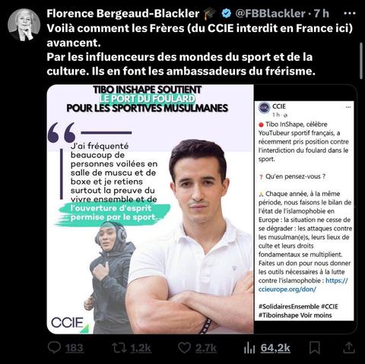The width and height of the screenshot is (365, 364).
Task: Click the #SolidairesEnsemble hashtag
Action: pyautogui.click(x=289, y=306)
